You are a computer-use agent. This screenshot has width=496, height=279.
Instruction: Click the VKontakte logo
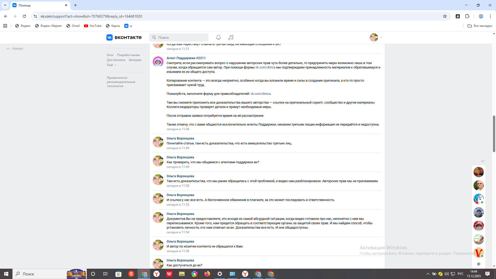(x=124, y=37)
